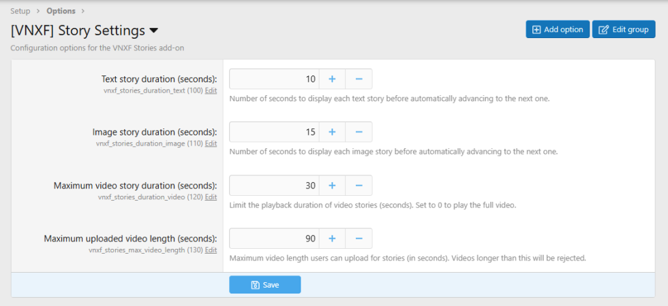Image resolution: width=668 pixels, height=306 pixels.
Task: Decrease text story duration with minus button
Action: click(x=359, y=79)
